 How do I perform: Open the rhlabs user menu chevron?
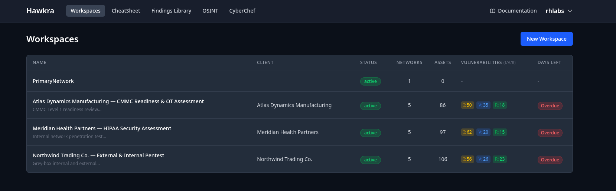pyautogui.click(x=570, y=11)
